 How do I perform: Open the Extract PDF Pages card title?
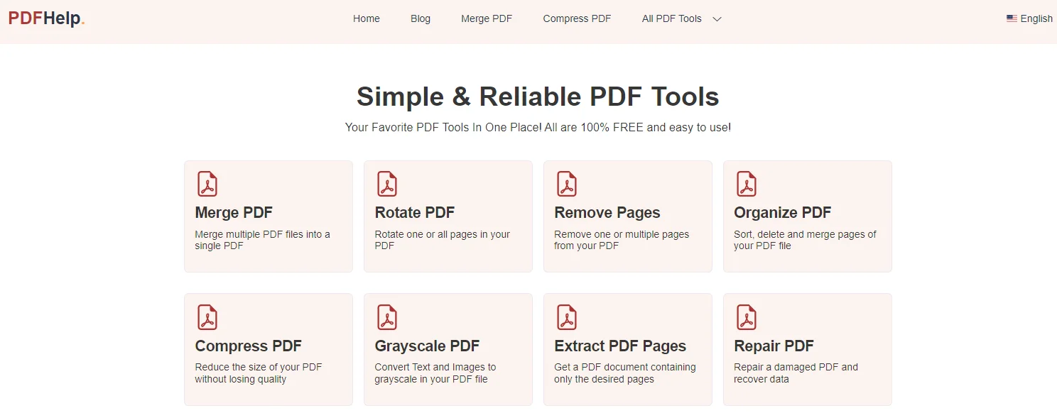pyautogui.click(x=620, y=346)
